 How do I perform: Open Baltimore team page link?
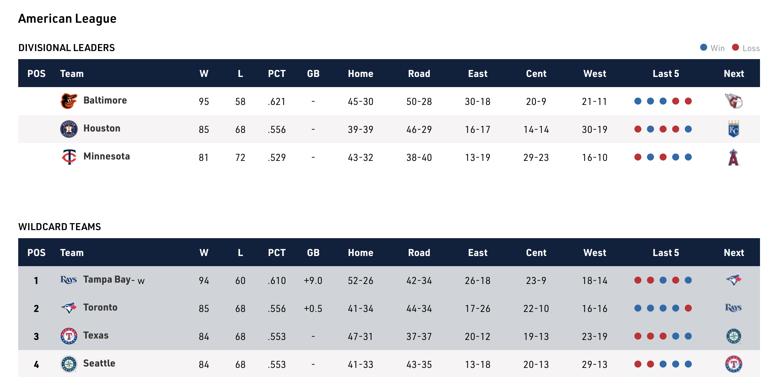click(105, 100)
